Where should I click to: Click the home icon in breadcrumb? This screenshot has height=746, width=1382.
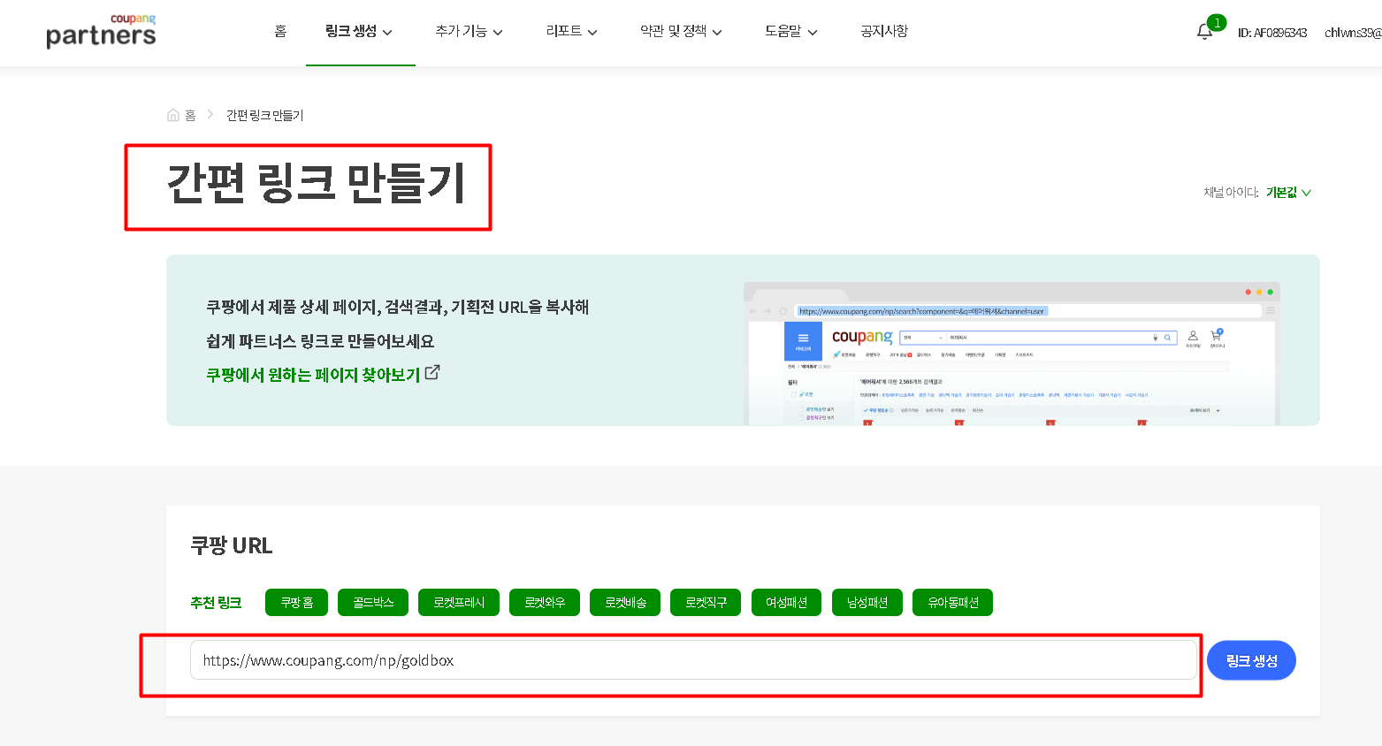point(173,115)
